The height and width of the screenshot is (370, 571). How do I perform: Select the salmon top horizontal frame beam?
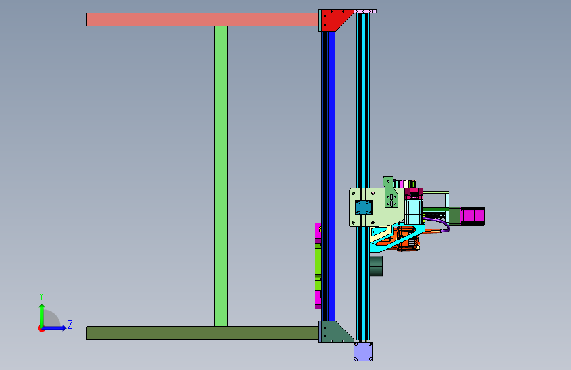coord(202,19)
